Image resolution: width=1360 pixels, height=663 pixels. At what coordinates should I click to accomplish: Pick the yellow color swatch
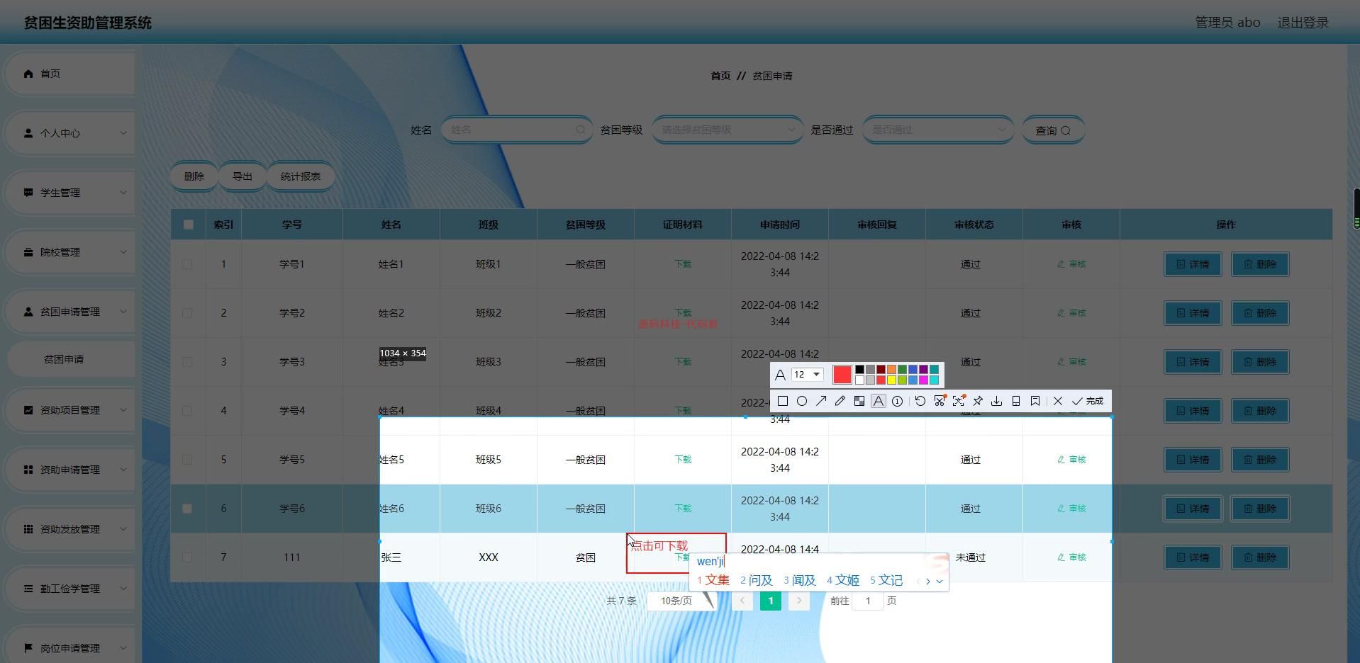pos(892,380)
